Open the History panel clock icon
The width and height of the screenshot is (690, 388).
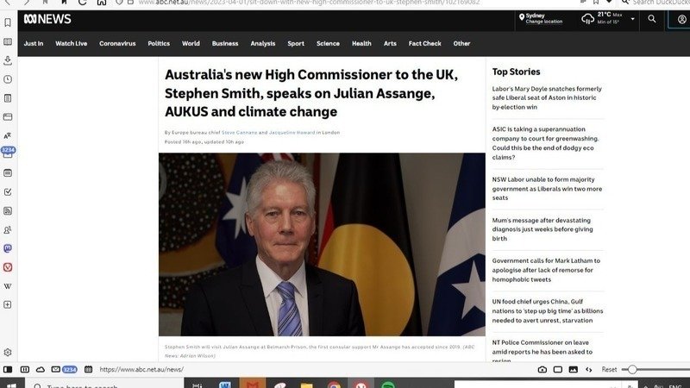8,79
